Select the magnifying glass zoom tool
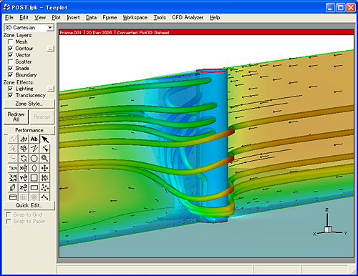Viewport: 358px width, 276px height. 44,158
